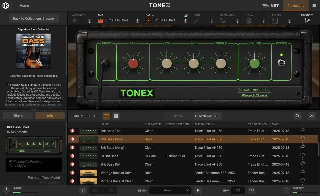This screenshot has width=320, height=196.
Task: Click the TRY ALL button
Action: (x=178, y=116)
